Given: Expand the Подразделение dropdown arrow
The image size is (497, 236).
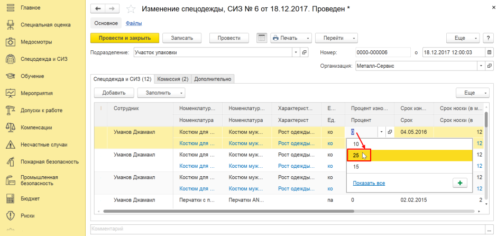Looking at the screenshot, I should (x=296, y=53).
